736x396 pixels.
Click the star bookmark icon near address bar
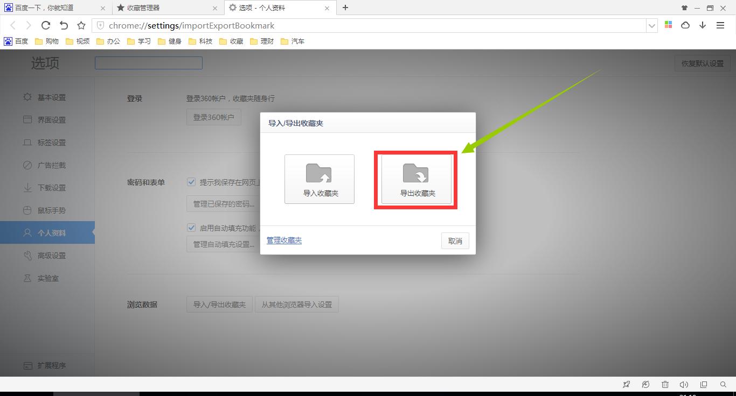(81, 25)
